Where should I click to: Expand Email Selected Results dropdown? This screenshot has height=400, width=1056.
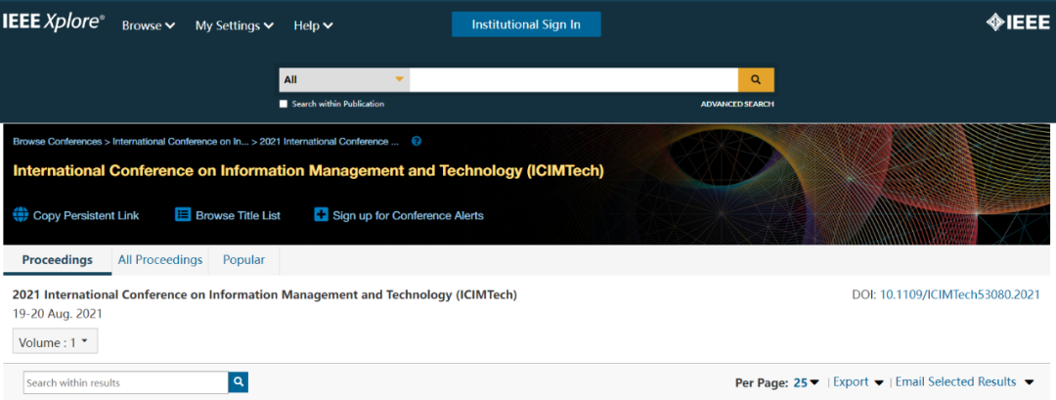click(964, 381)
